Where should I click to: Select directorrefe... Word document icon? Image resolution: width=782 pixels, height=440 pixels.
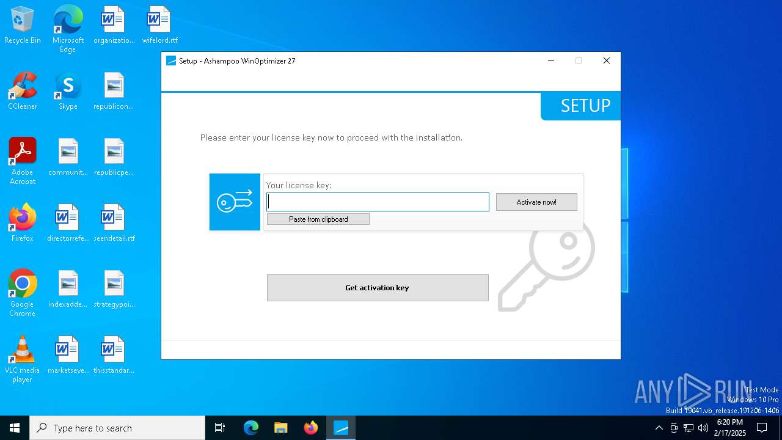click(68, 224)
